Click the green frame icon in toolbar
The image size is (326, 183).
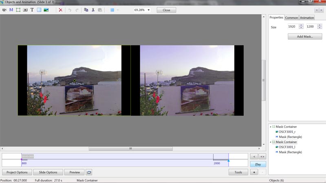(x=18, y=10)
